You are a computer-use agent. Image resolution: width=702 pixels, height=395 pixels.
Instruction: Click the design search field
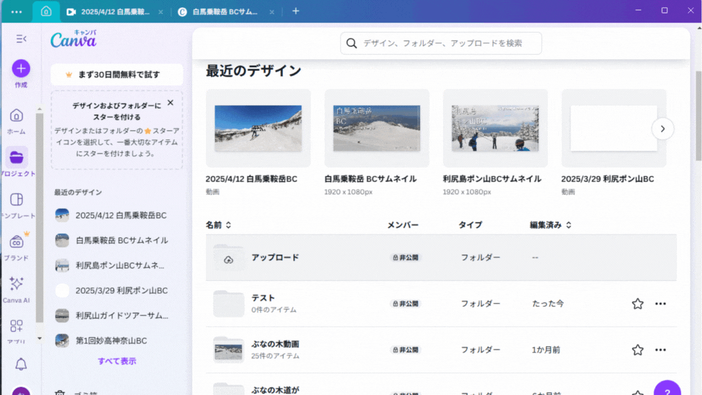click(x=441, y=43)
